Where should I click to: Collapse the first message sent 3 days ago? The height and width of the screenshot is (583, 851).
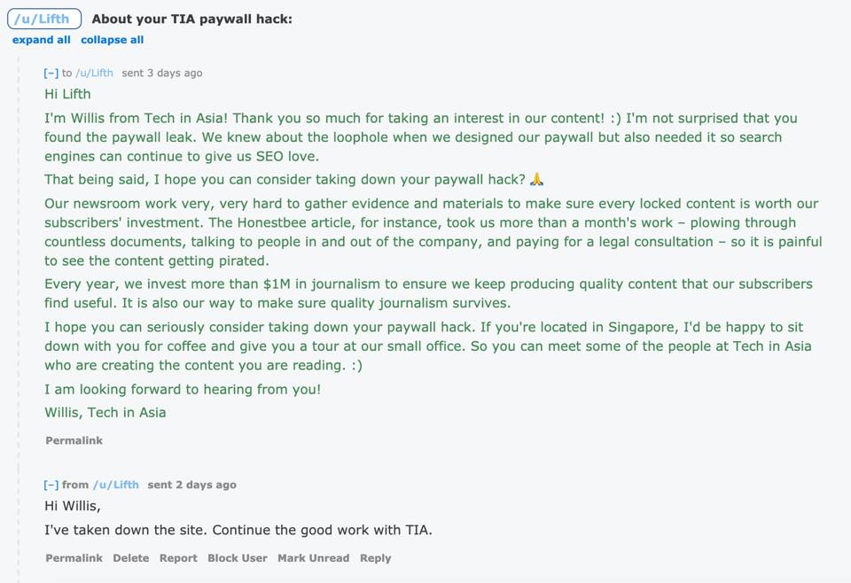51,74
